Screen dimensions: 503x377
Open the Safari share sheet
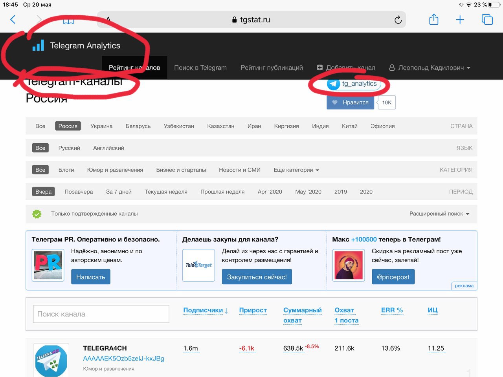point(434,19)
